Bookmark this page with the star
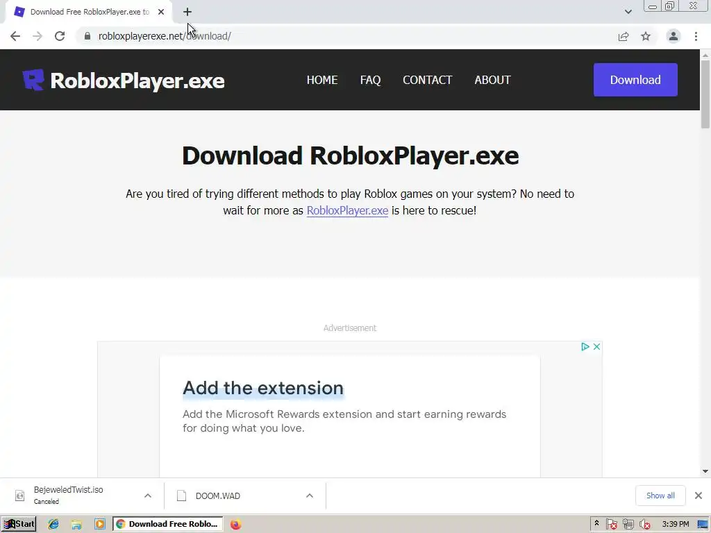Viewport: 711px width, 533px height. pyautogui.click(x=646, y=36)
